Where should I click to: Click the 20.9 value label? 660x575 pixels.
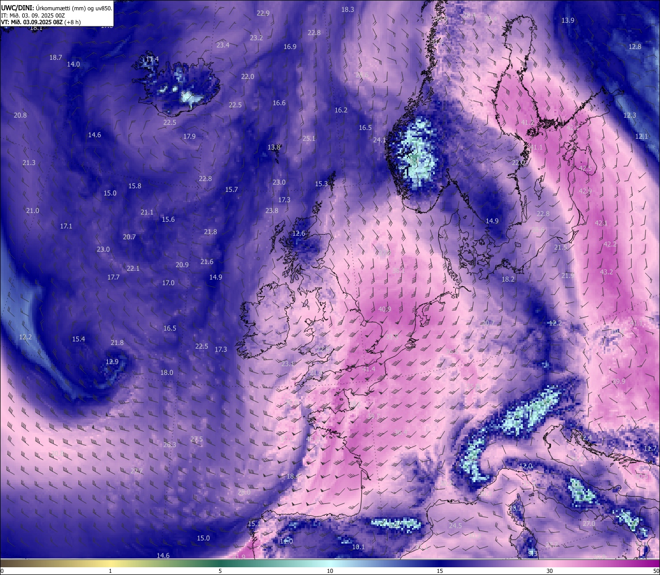point(182,265)
